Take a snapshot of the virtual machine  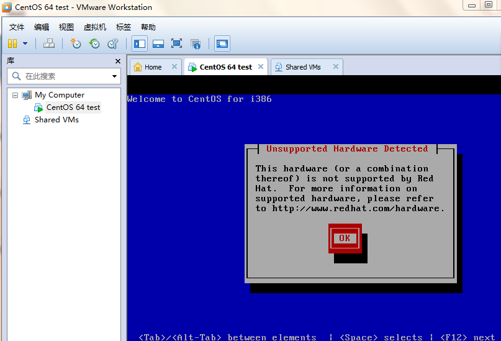76,43
